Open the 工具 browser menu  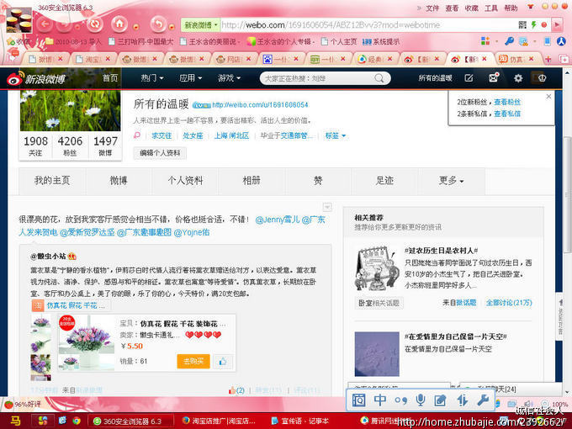(x=491, y=8)
